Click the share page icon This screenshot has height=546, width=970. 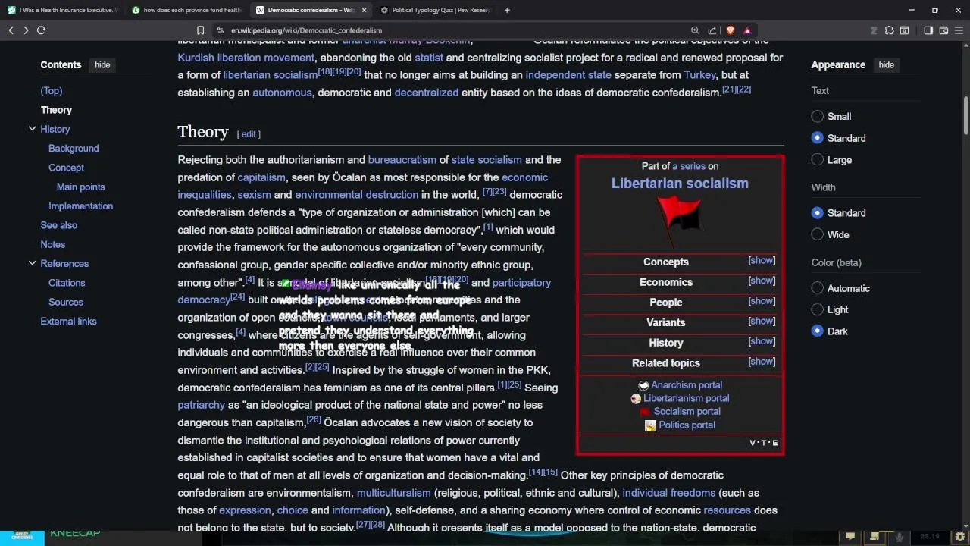click(712, 30)
